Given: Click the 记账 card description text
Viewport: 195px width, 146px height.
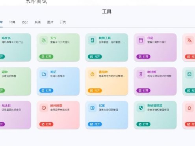Looking at the screenshot, I should pos(108,110).
